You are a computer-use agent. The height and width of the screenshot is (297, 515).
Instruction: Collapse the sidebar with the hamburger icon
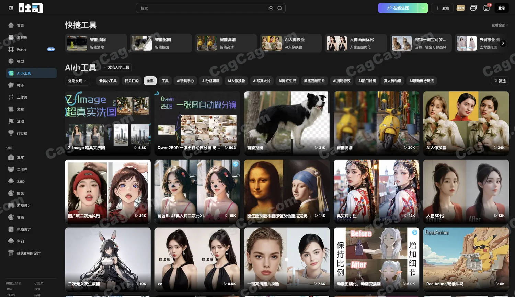pyautogui.click(x=11, y=8)
